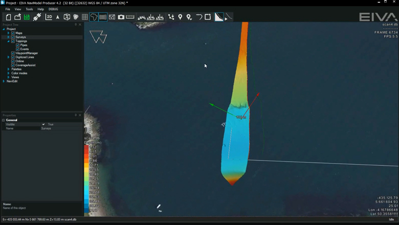Collapse the General properties section
This screenshot has width=399, height=225.
4,120
